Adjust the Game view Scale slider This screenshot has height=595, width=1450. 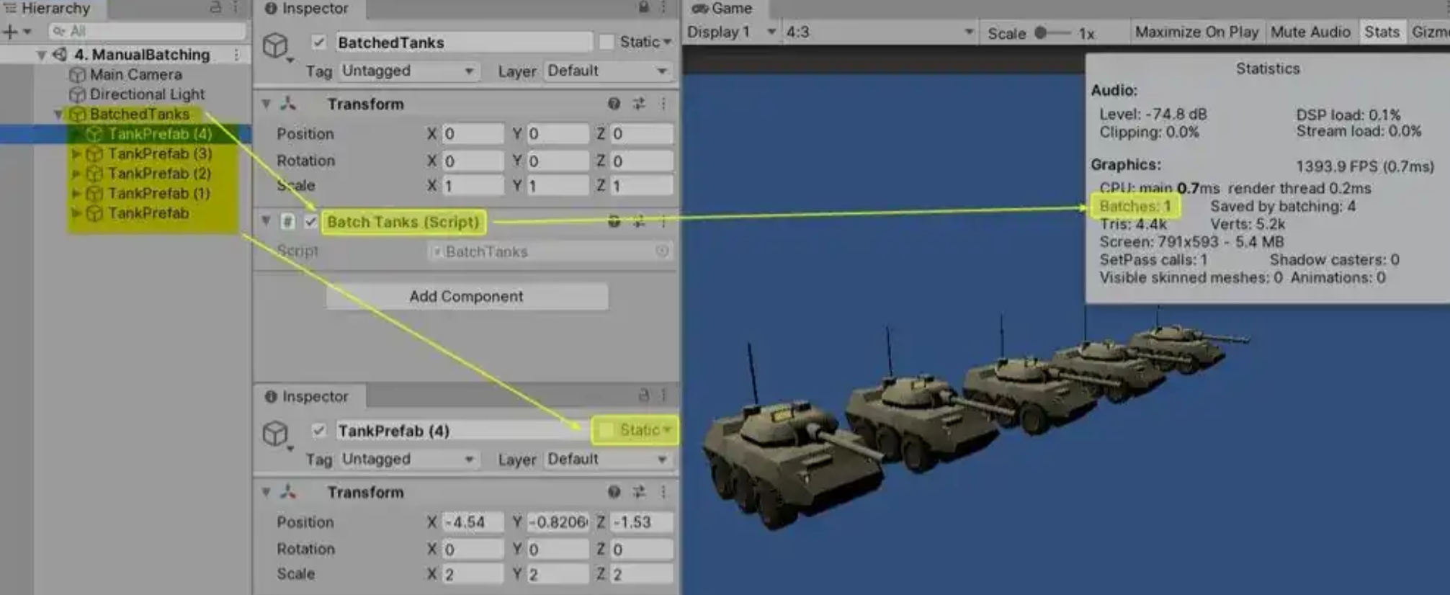click(1041, 33)
